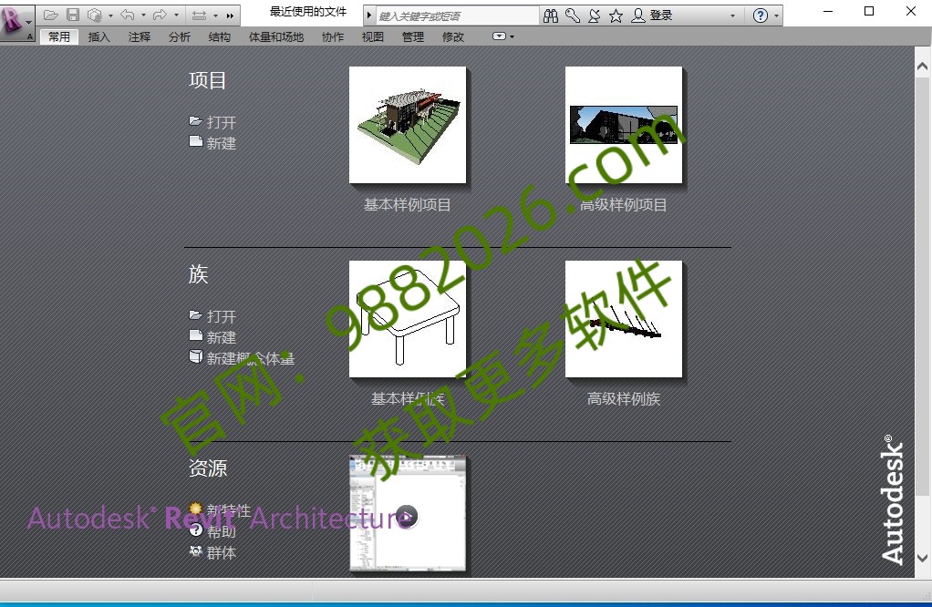
Task: Select the 修改 ribbon tab
Action: click(x=453, y=36)
